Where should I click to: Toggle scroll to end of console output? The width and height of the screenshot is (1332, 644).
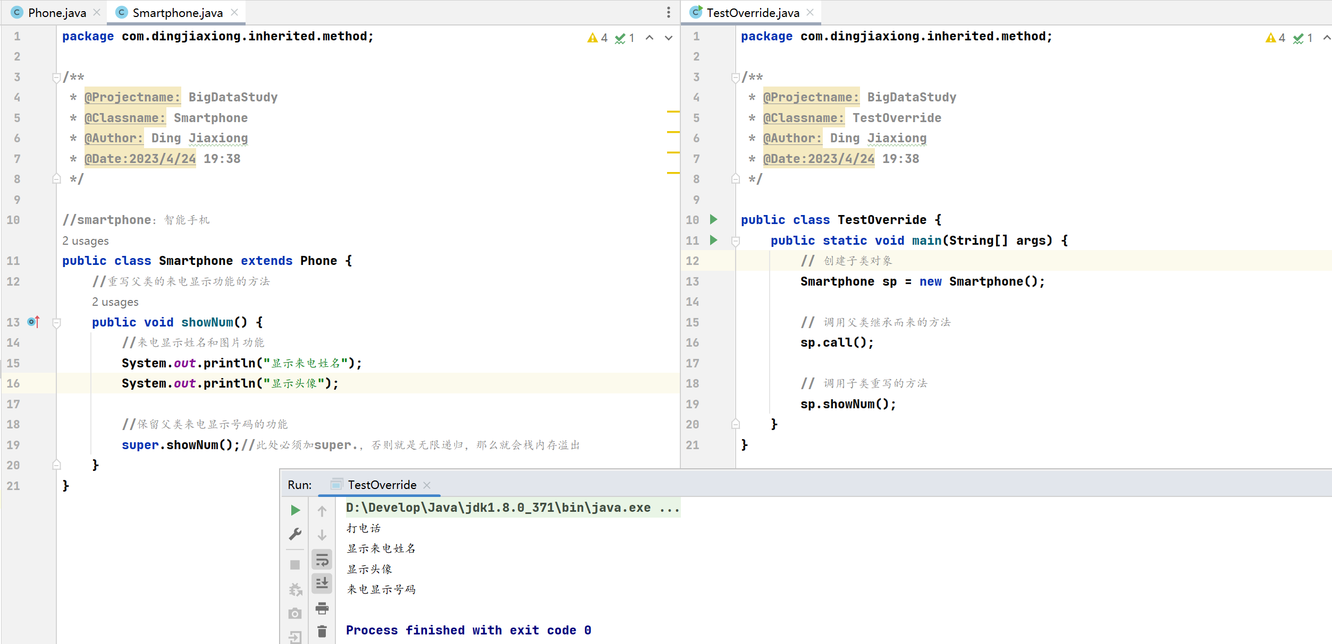pos(322,583)
